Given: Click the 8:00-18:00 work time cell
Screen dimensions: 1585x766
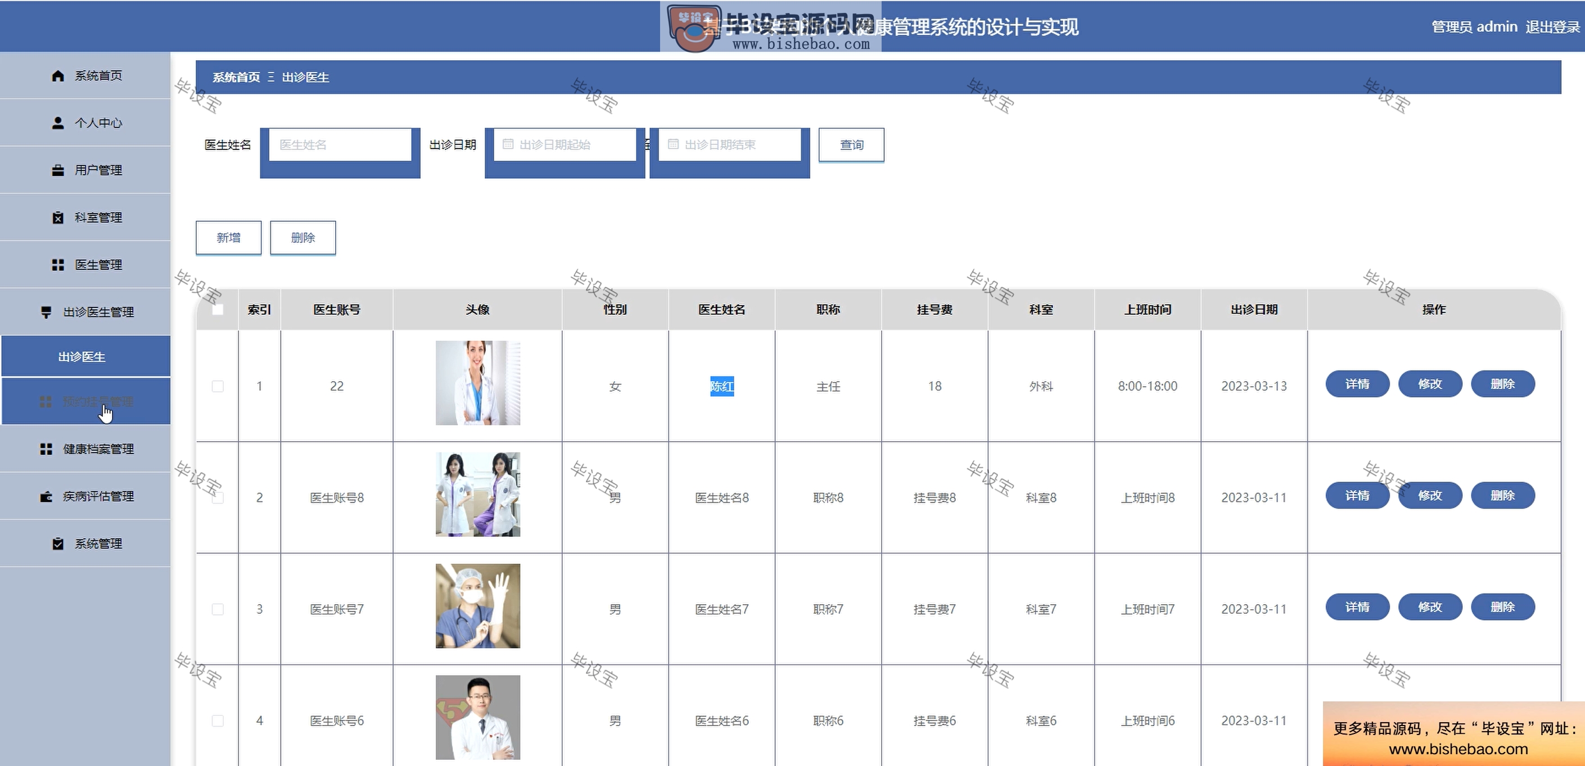Looking at the screenshot, I should coord(1148,386).
